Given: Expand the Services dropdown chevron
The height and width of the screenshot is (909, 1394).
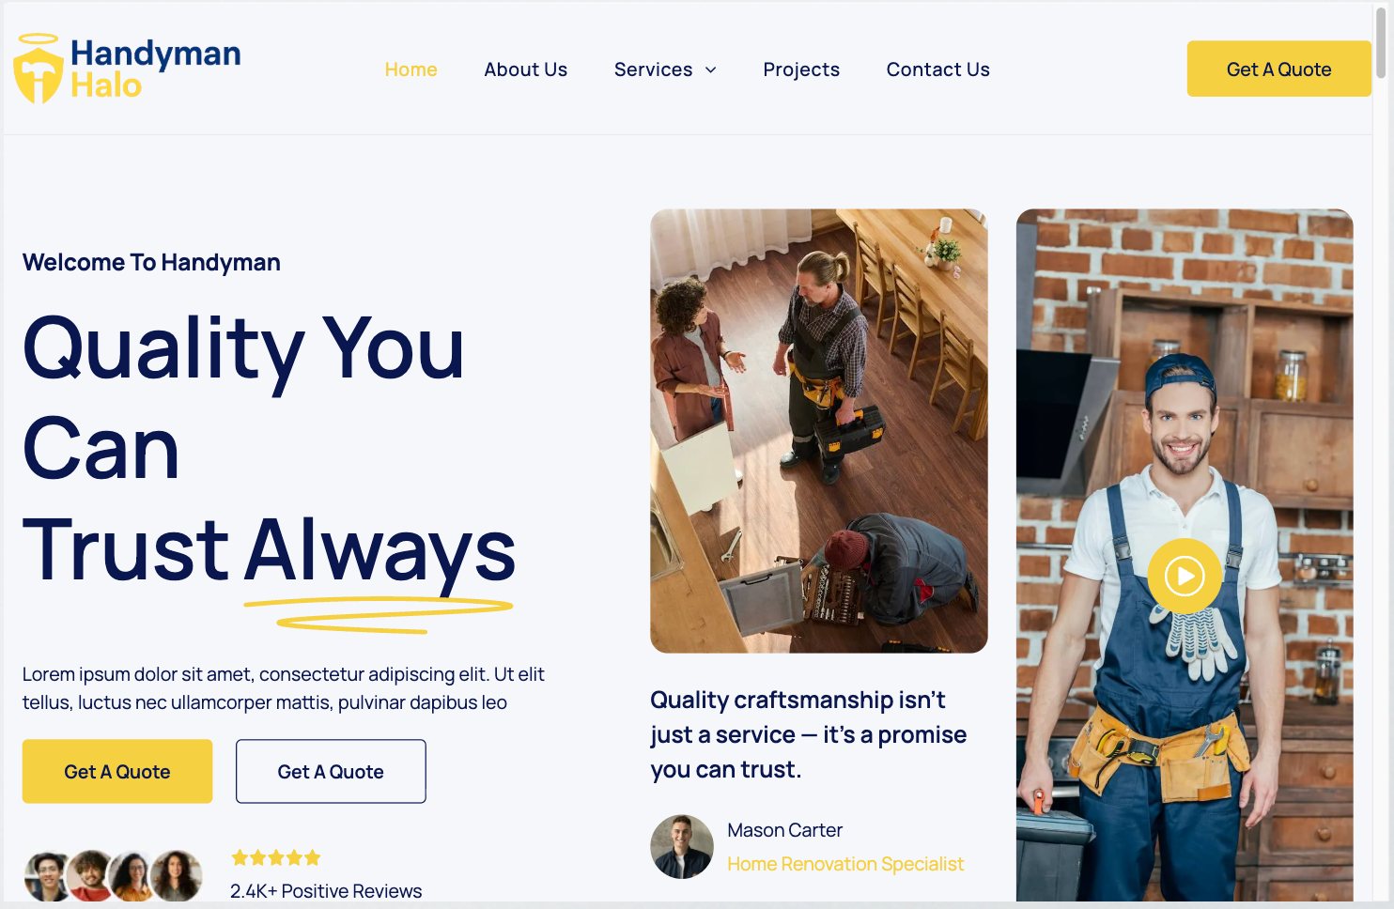Looking at the screenshot, I should (x=711, y=69).
